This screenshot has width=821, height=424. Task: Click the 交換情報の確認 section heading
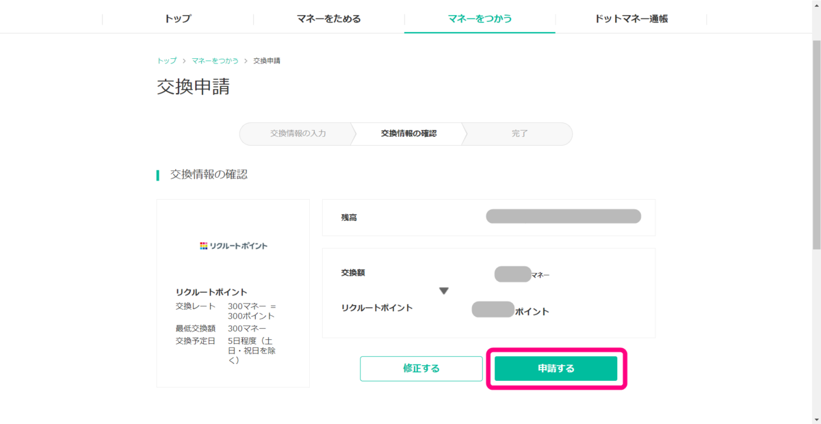pos(209,174)
